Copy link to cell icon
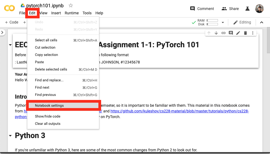The height and width of the screenshot is (154, 270). pos(223,33)
